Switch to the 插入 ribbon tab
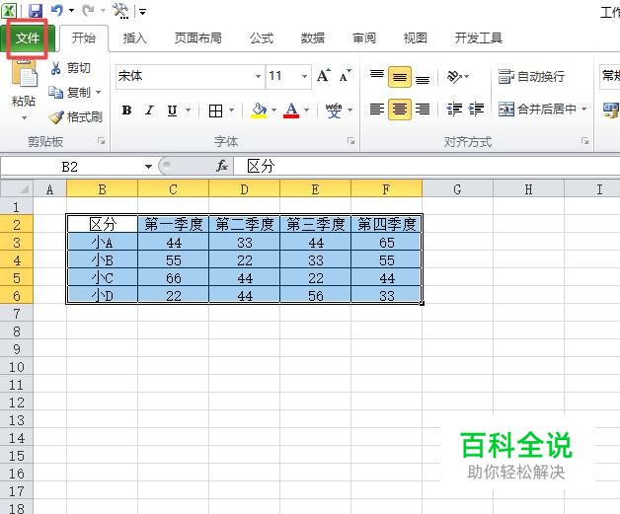 pos(135,38)
